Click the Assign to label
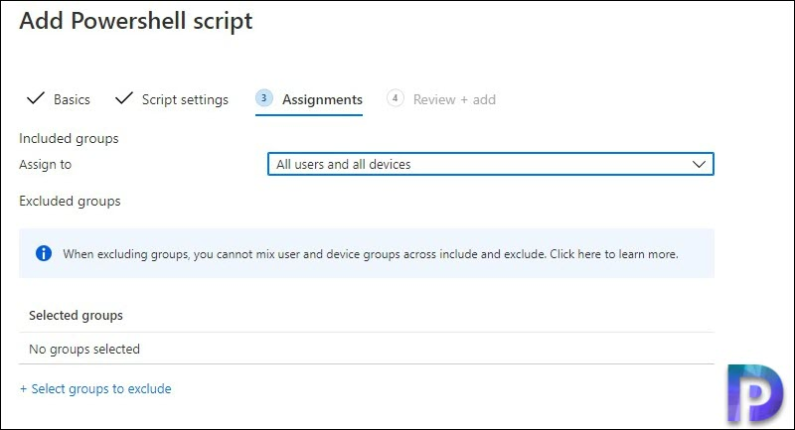This screenshot has height=430, width=795. [x=45, y=165]
